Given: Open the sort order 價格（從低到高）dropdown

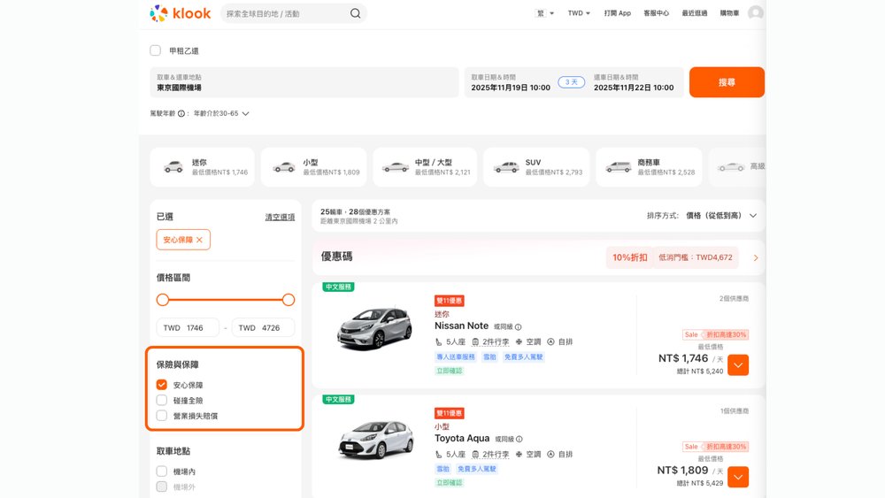Looking at the screenshot, I should point(721,216).
